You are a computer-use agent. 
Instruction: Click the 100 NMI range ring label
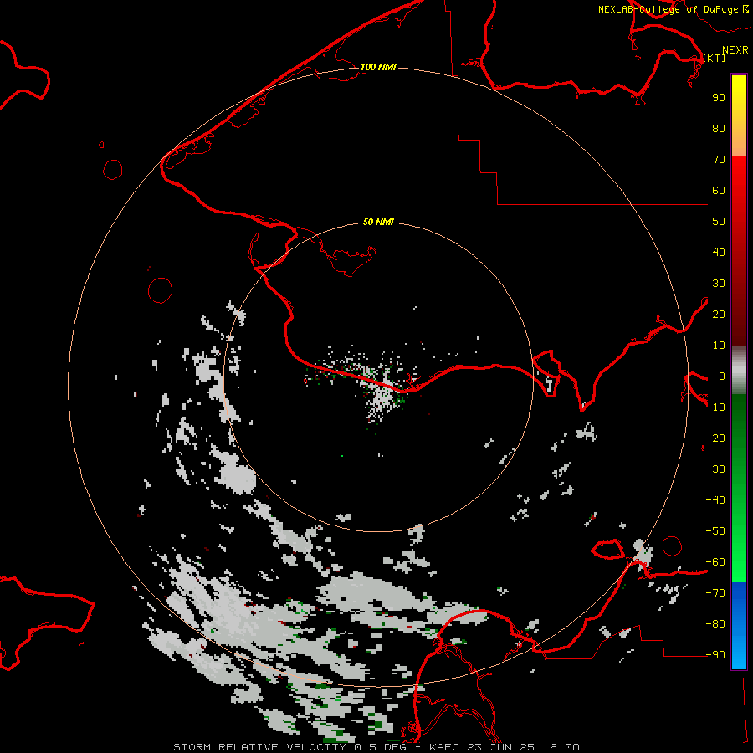point(378,67)
